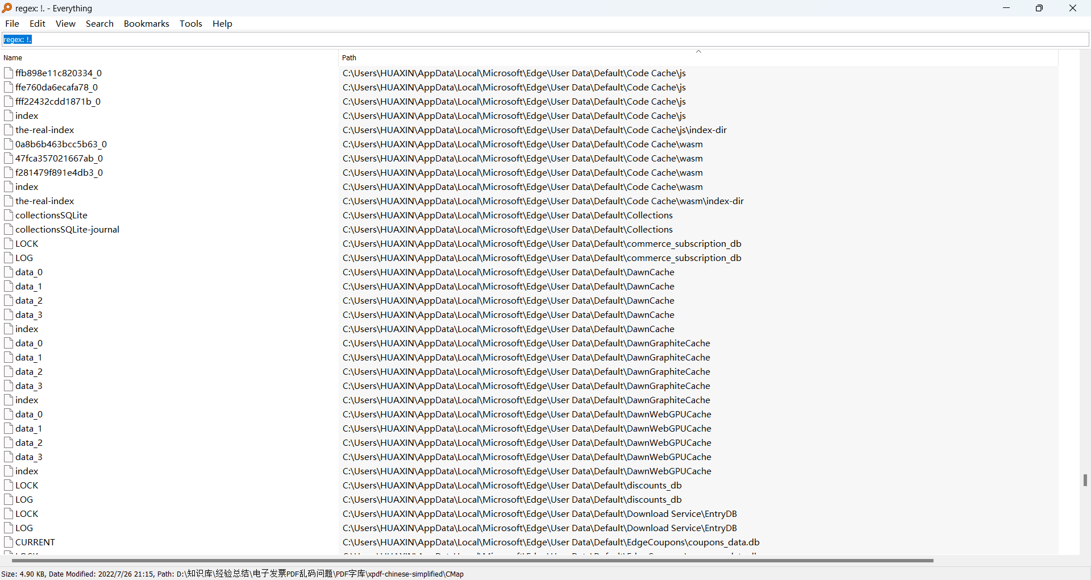
Task: Click the file icon of fff22432cdd1871b_0
Action: click(9, 101)
